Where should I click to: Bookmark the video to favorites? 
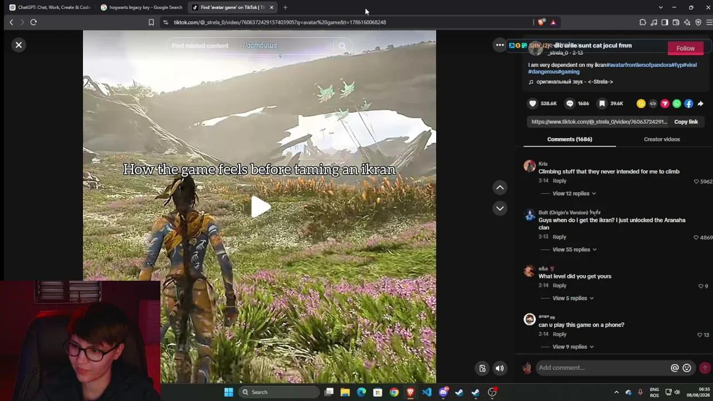pos(602,103)
